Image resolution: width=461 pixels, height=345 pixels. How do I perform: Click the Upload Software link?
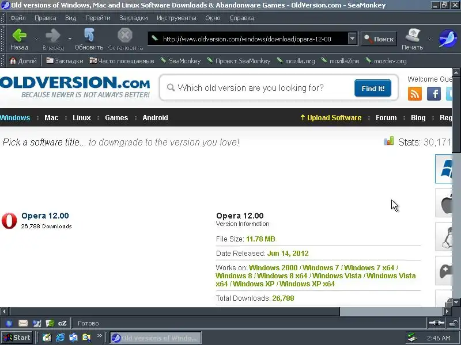[x=331, y=118]
